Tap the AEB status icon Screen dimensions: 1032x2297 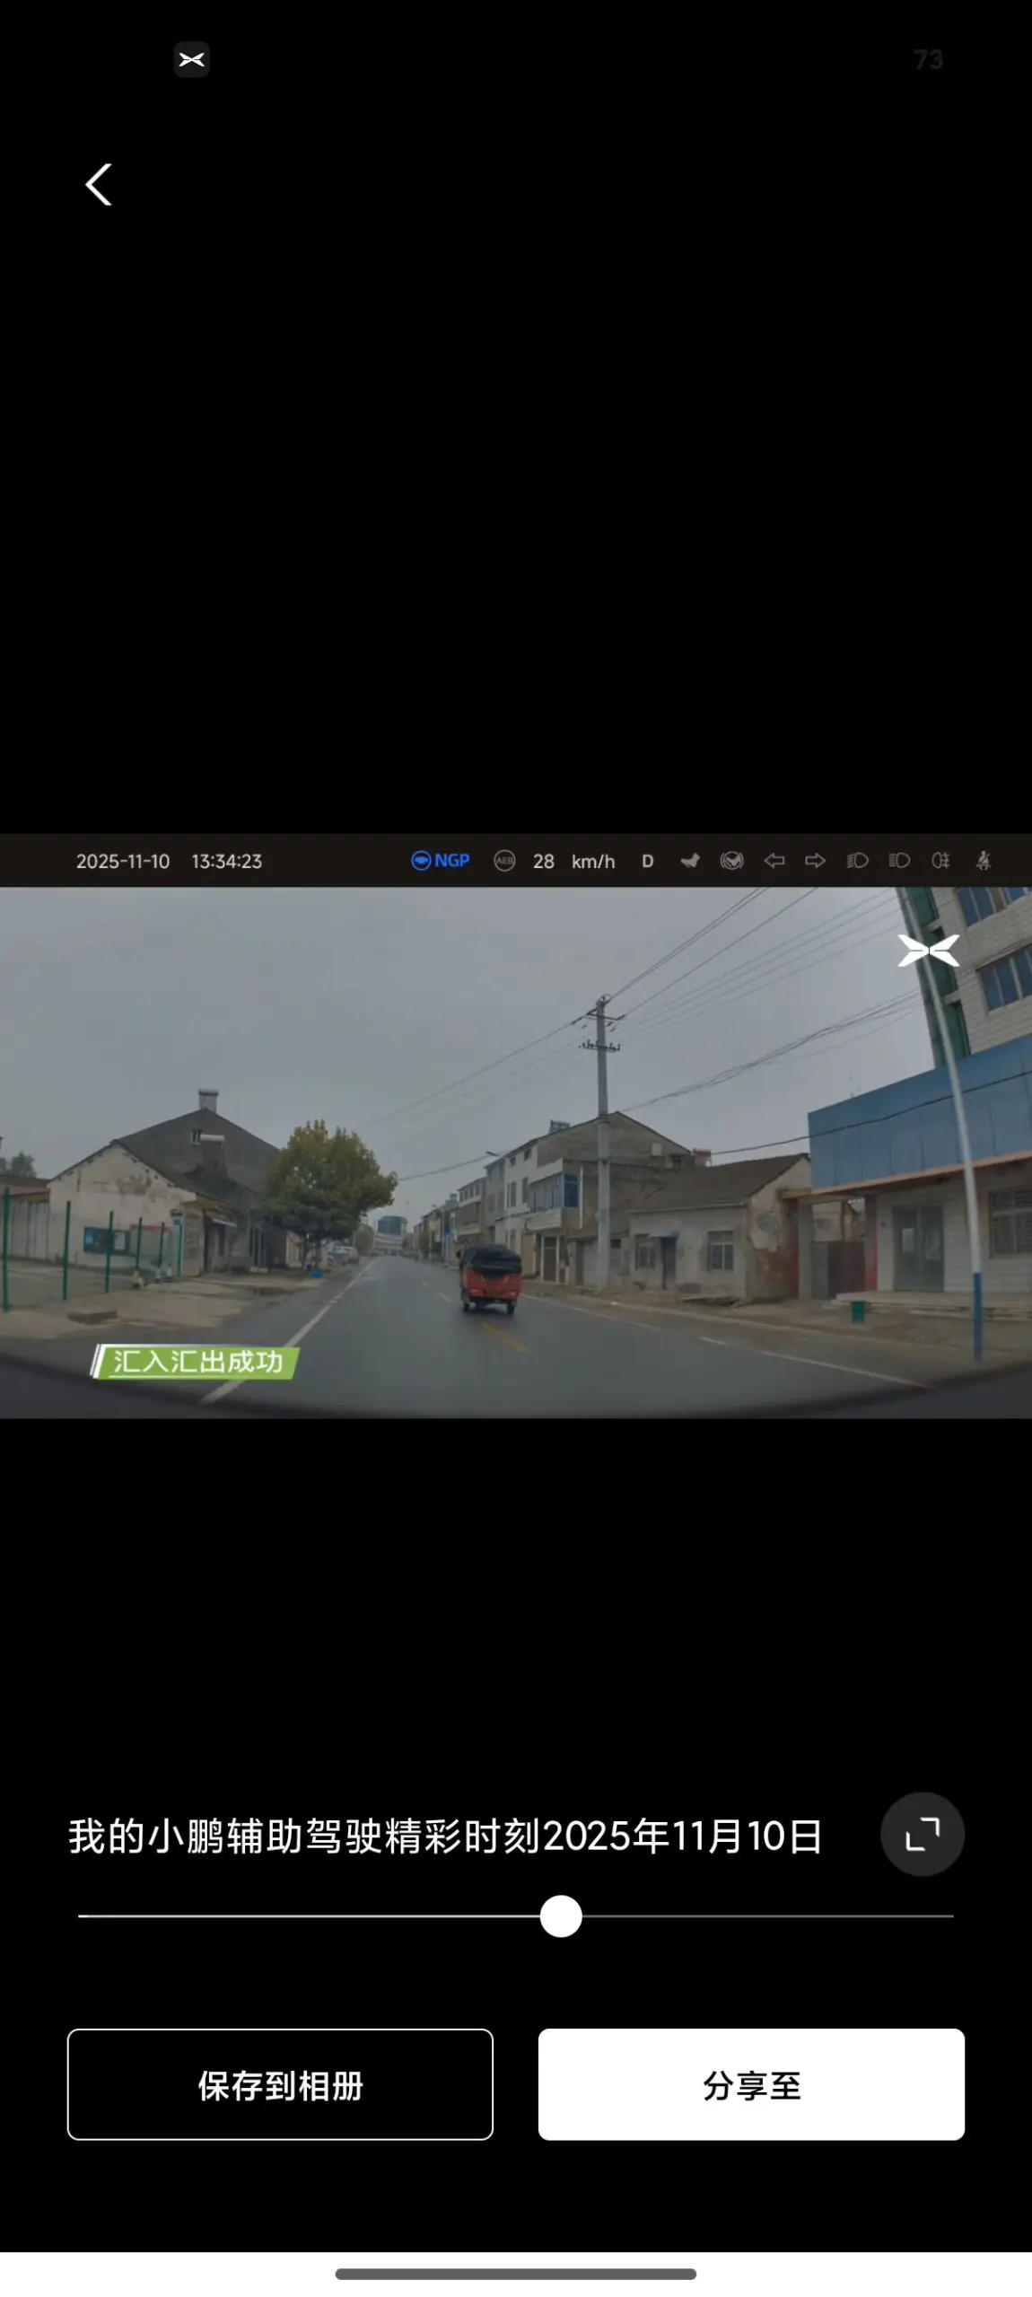(504, 861)
